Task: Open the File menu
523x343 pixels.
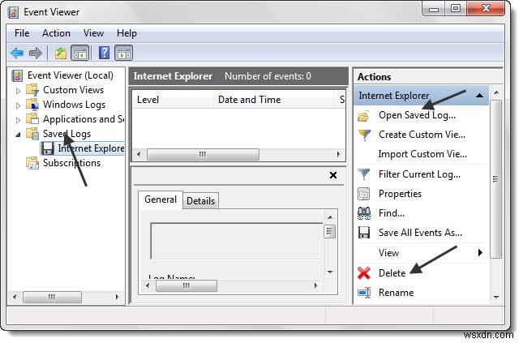Action: click(x=22, y=33)
